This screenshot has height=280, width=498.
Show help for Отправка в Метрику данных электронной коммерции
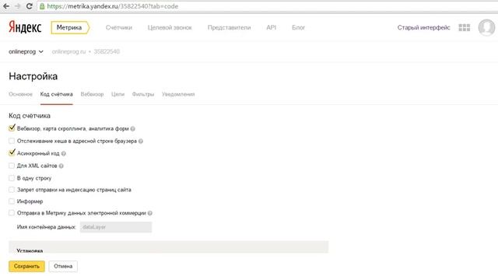pyautogui.click(x=150, y=213)
